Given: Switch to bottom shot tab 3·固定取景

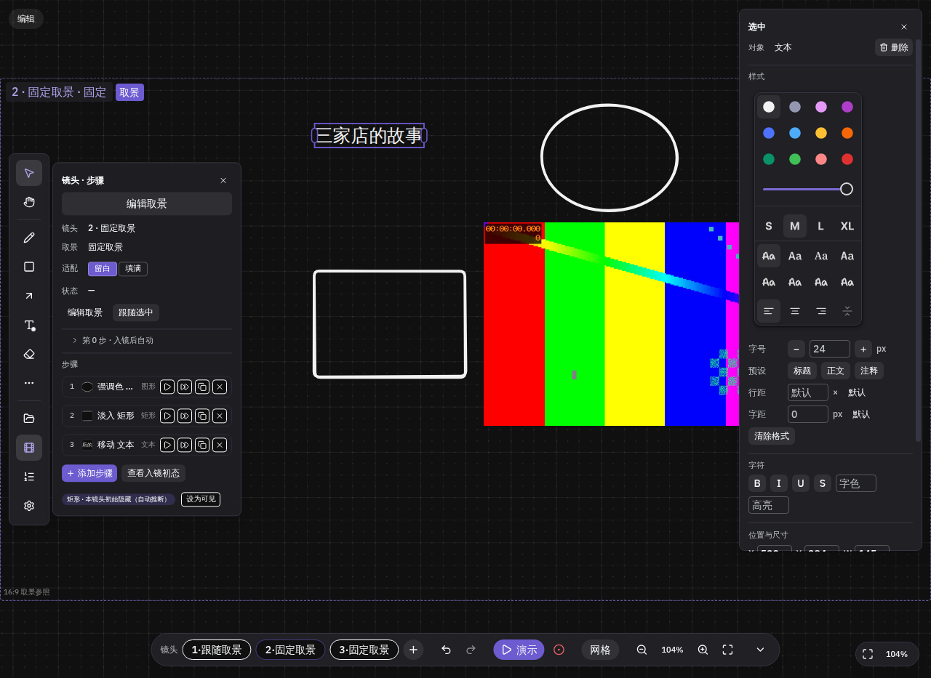Looking at the screenshot, I should [364, 650].
